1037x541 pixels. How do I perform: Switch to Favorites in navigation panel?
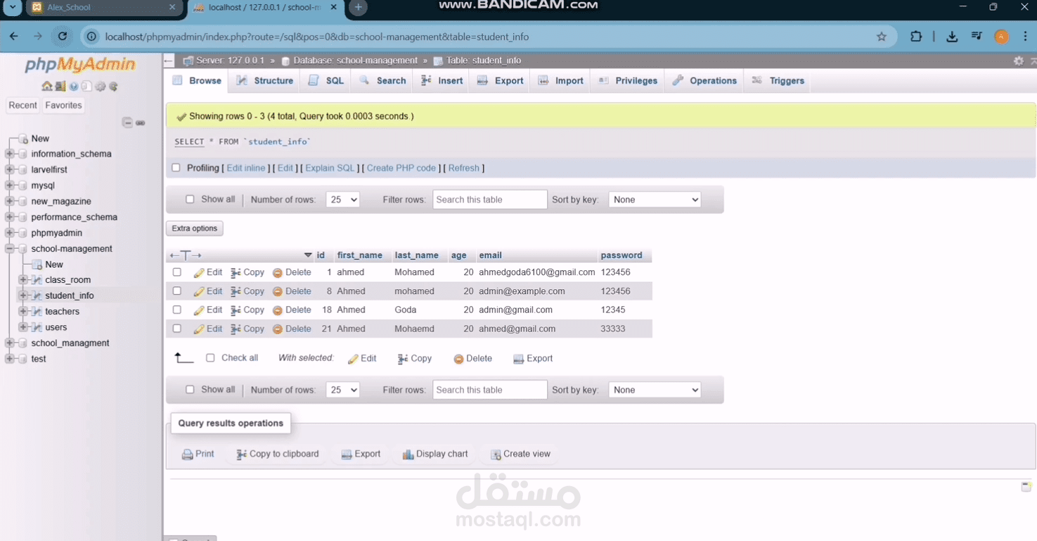pyautogui.click(x=63, y=106)
